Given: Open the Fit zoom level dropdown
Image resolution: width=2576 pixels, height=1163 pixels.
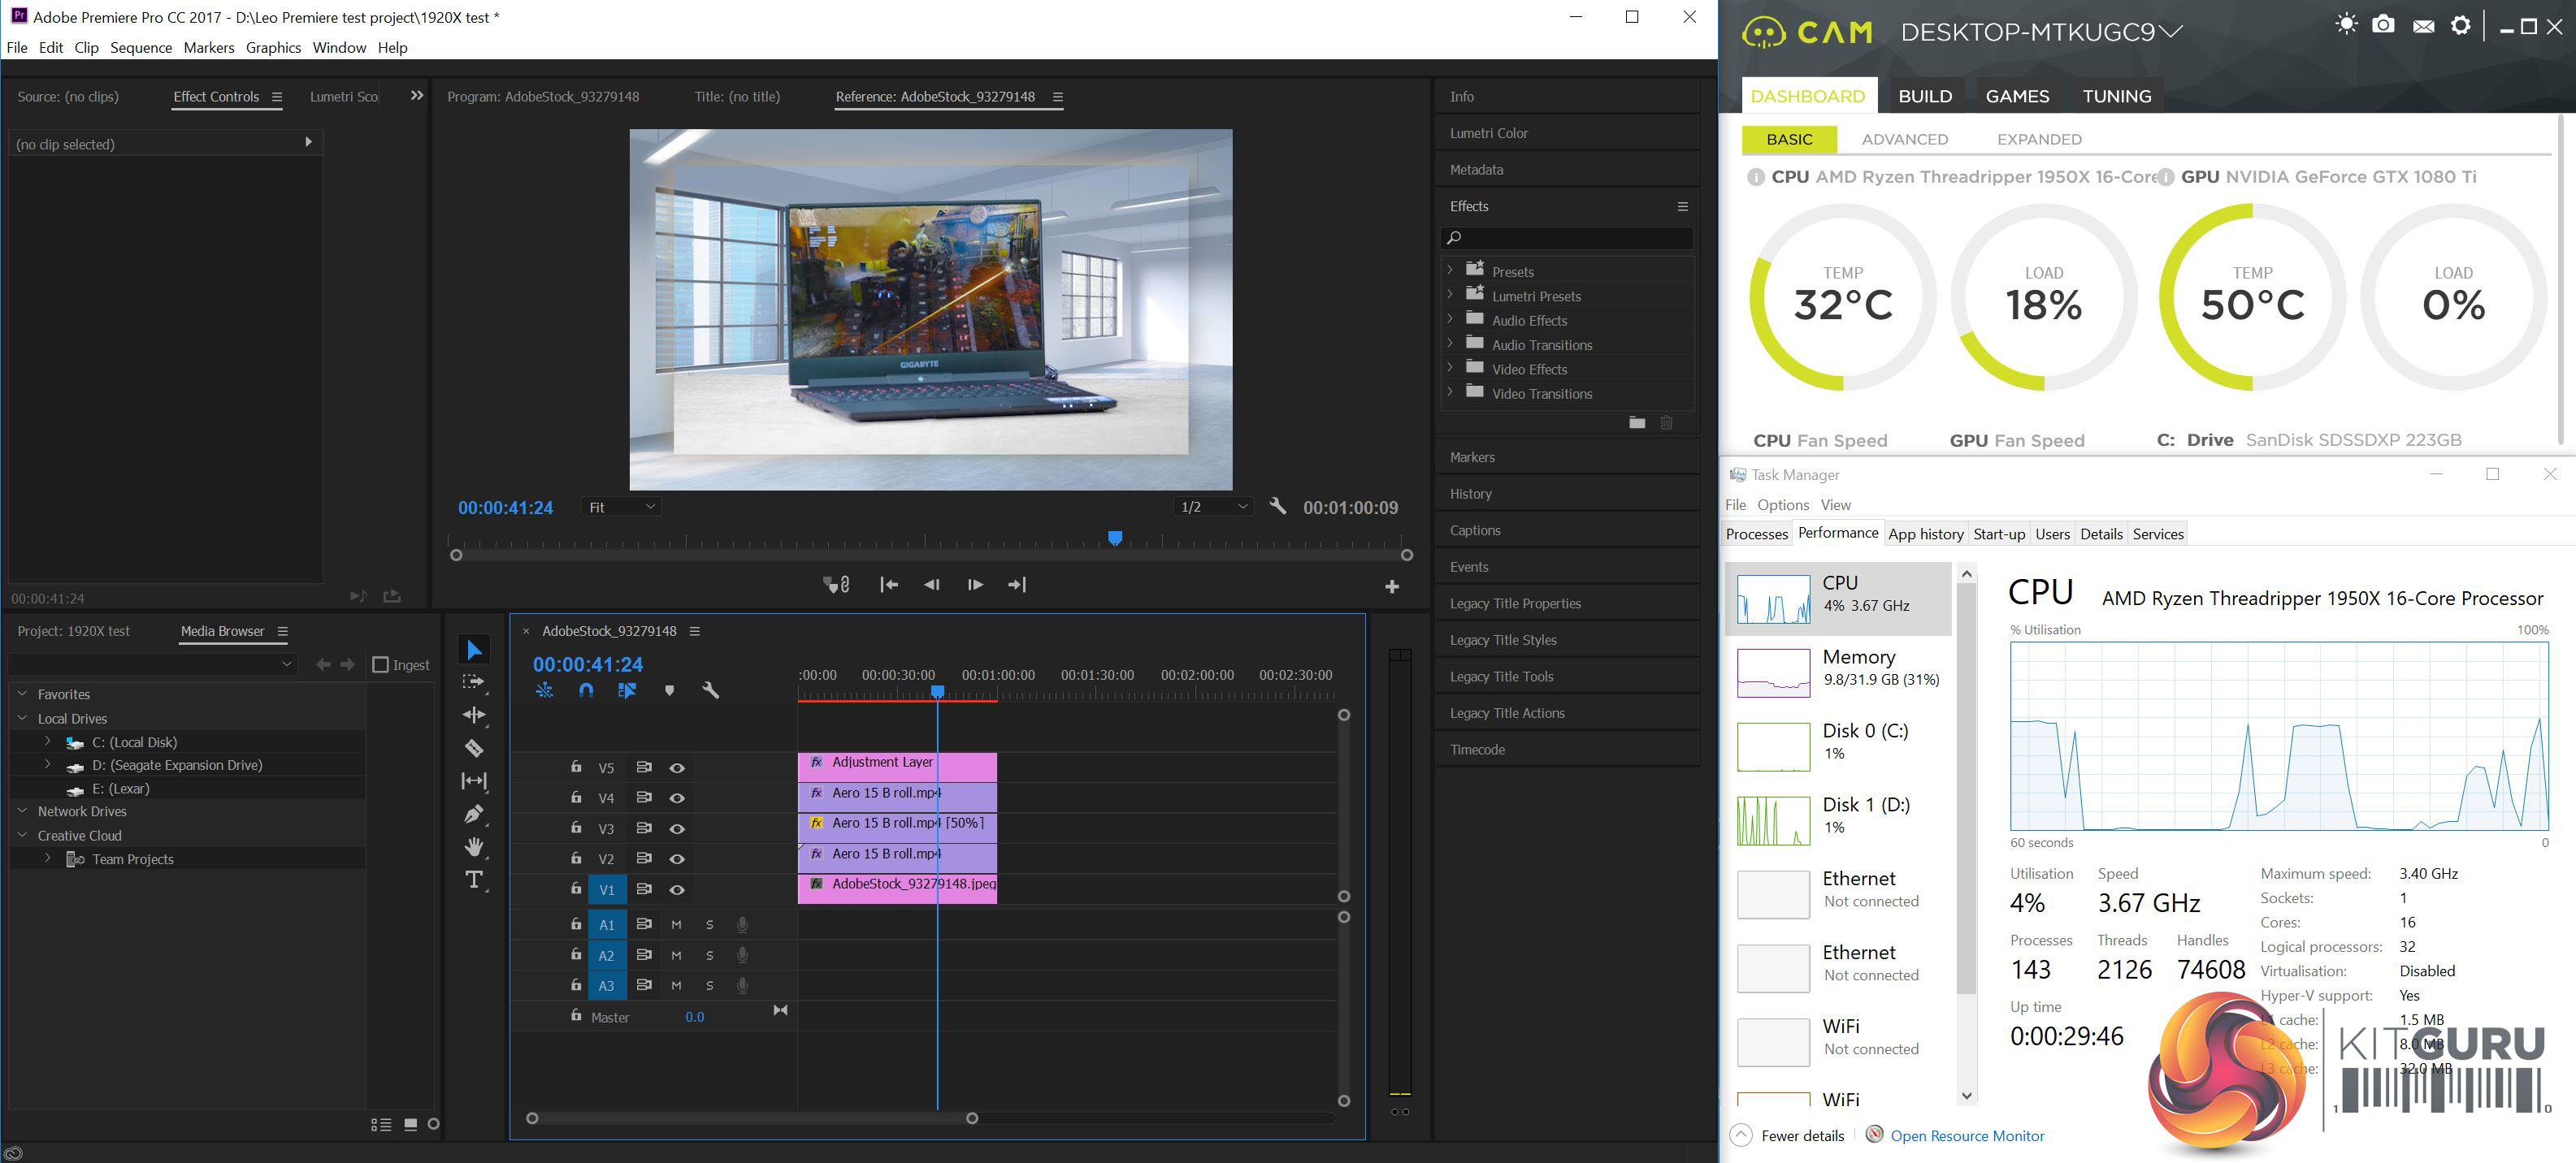Looking at the screenshot, I should click(x=621, y=508).
